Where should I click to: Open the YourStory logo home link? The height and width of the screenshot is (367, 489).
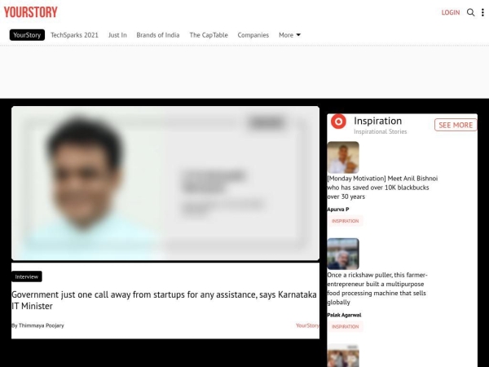(31, 12)
